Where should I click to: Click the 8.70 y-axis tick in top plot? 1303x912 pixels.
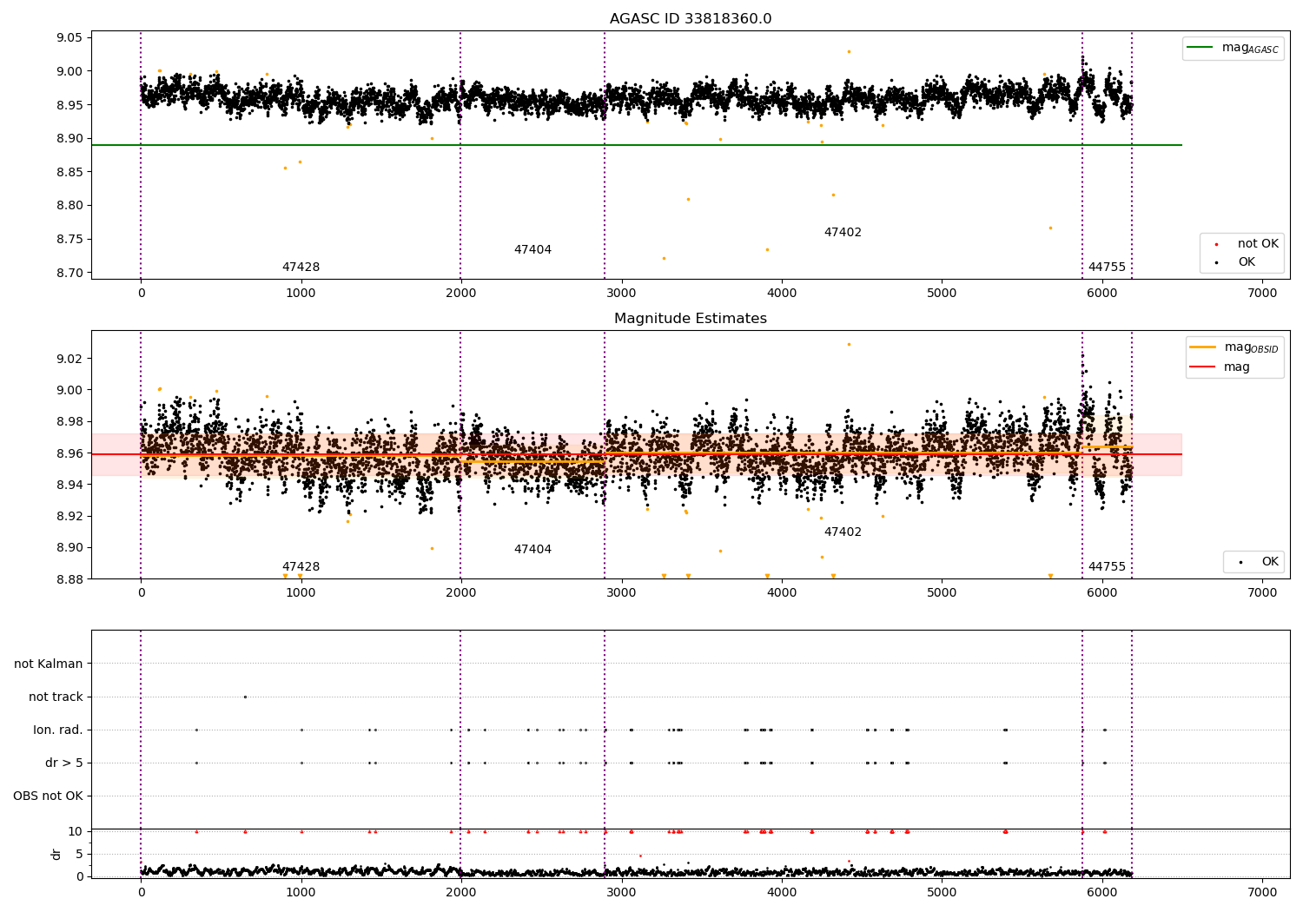[x=69, y=273]
